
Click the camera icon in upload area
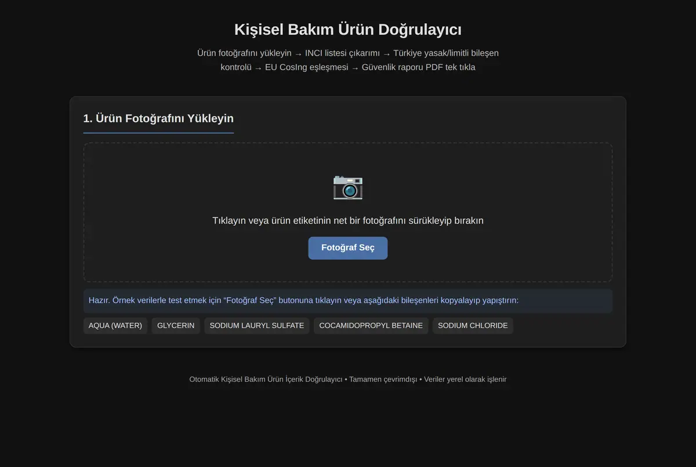click(348, 187)
